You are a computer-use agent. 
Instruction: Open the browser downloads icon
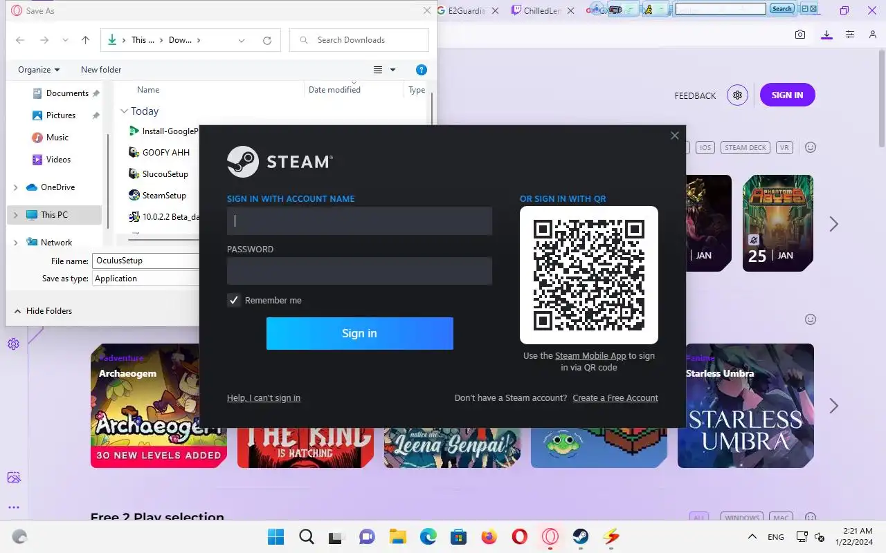pyautogui.click(x=826, y=35)
